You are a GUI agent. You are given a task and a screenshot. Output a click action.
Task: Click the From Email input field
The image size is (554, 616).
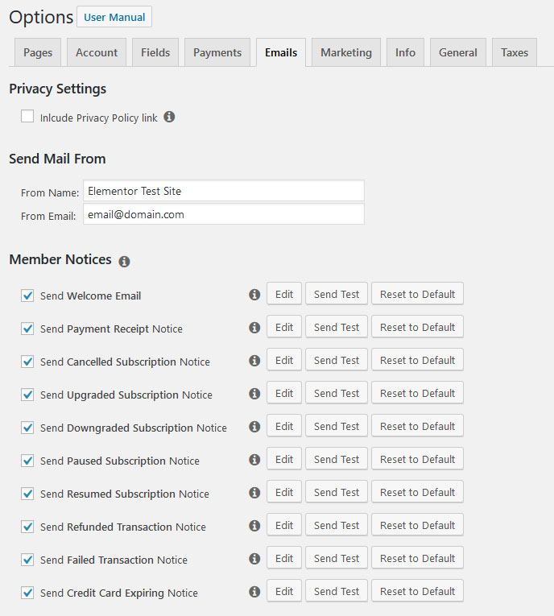point(223,214)
